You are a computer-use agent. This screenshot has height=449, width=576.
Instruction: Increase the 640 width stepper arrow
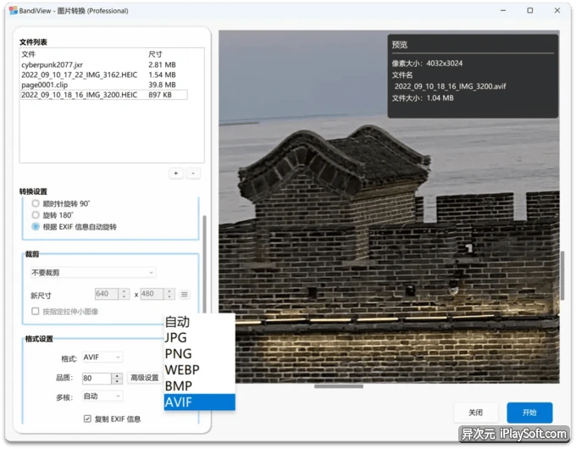coord(125,291)
